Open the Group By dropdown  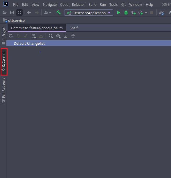[51, 36]
